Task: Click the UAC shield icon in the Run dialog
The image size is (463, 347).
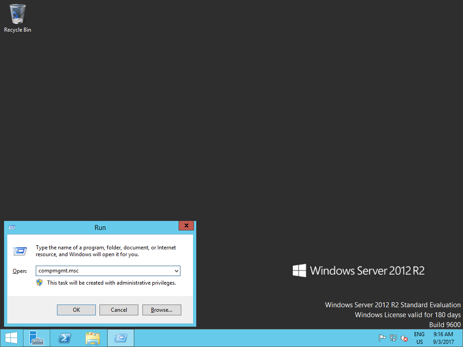Action: tap(40, 282)
